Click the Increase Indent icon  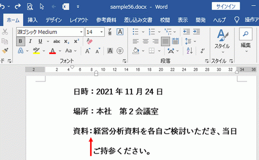click(197, 31)
